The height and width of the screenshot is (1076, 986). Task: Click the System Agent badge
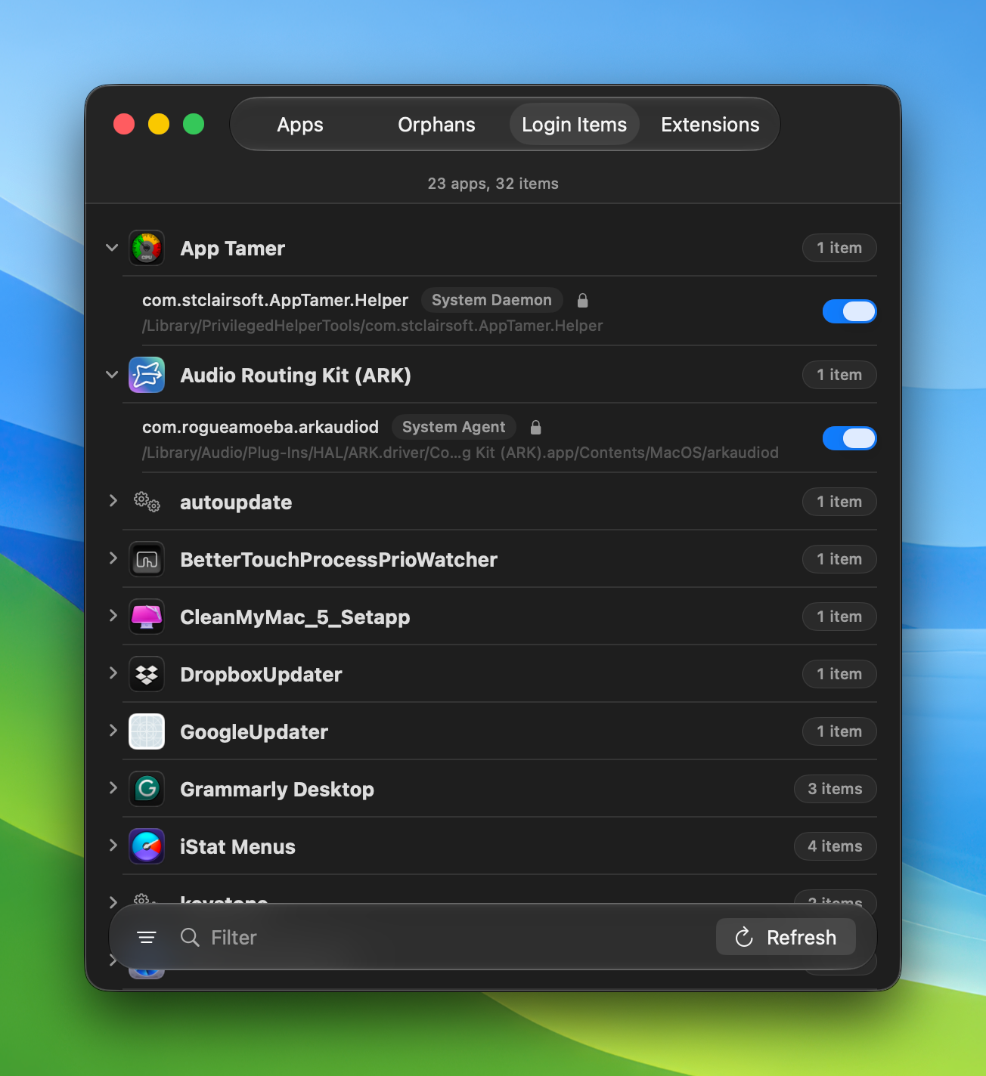[454, 427]
